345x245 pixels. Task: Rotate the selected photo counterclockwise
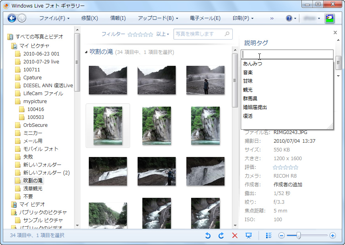[208, 235]
